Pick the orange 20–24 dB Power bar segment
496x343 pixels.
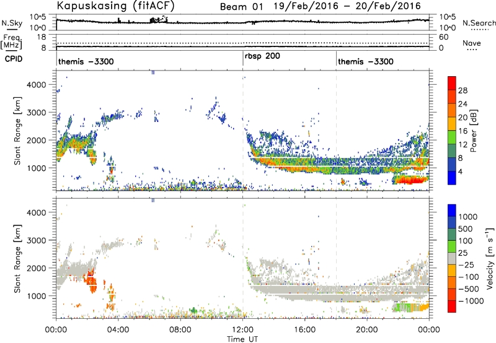[452, 111]
